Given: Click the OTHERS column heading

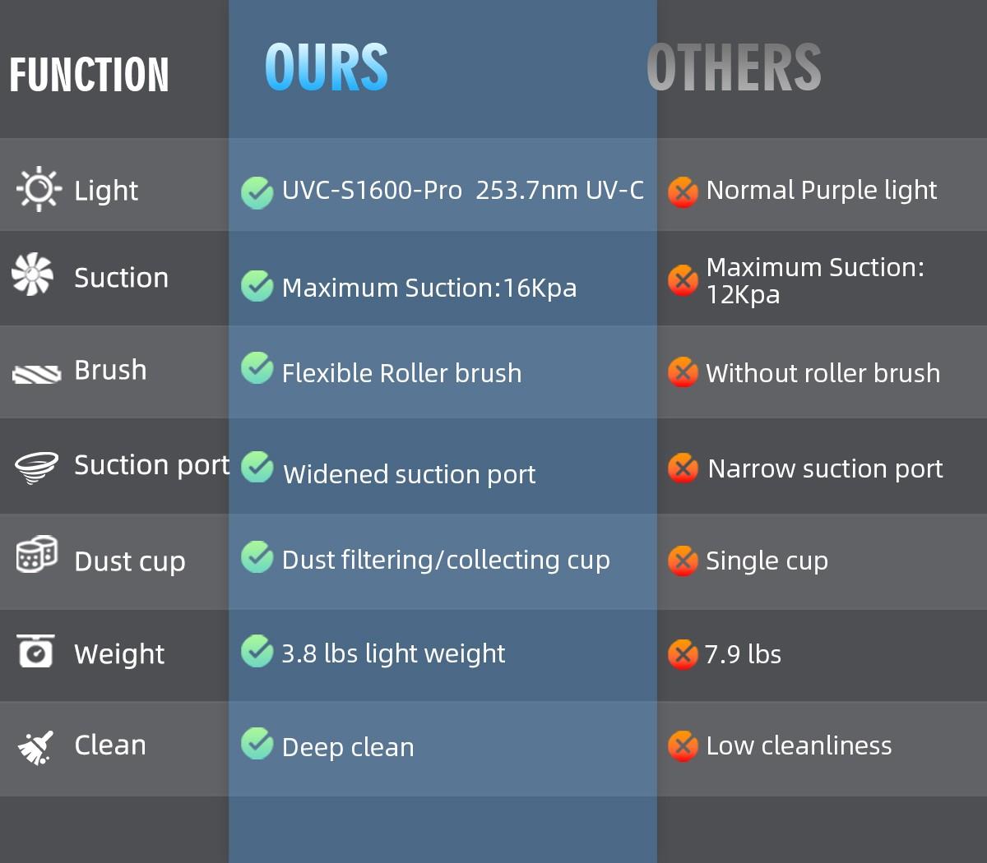Looking at the screenshot, I should pyautogui.click(x=734, y=67).
